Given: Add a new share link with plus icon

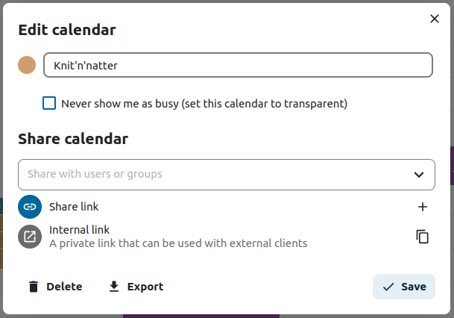Looking at the screenshot, I should 423,207.
